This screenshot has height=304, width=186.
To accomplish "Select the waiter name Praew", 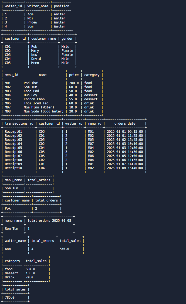I will [32, 22].
